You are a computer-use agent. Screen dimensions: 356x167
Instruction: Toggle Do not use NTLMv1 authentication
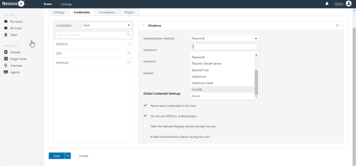tap(145, 116)
